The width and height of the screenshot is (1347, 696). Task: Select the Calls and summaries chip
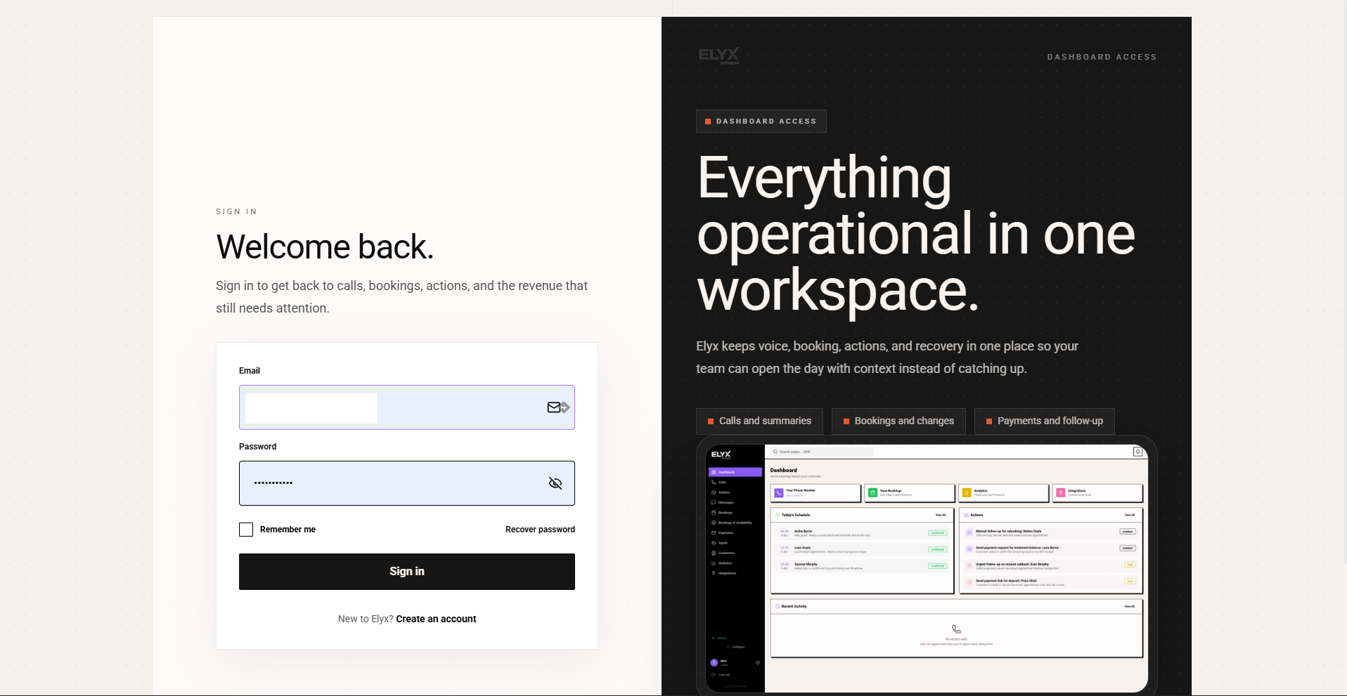[759, 421]
